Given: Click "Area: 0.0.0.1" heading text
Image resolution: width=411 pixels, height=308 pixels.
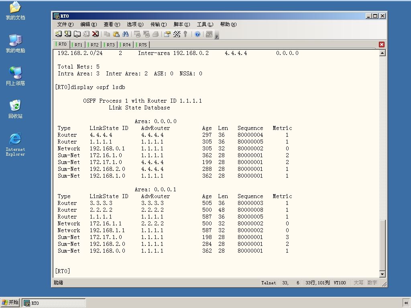Looking at the screenshot, I should 155,189.
